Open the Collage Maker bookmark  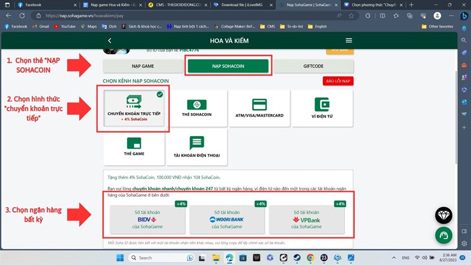(235, 26)
